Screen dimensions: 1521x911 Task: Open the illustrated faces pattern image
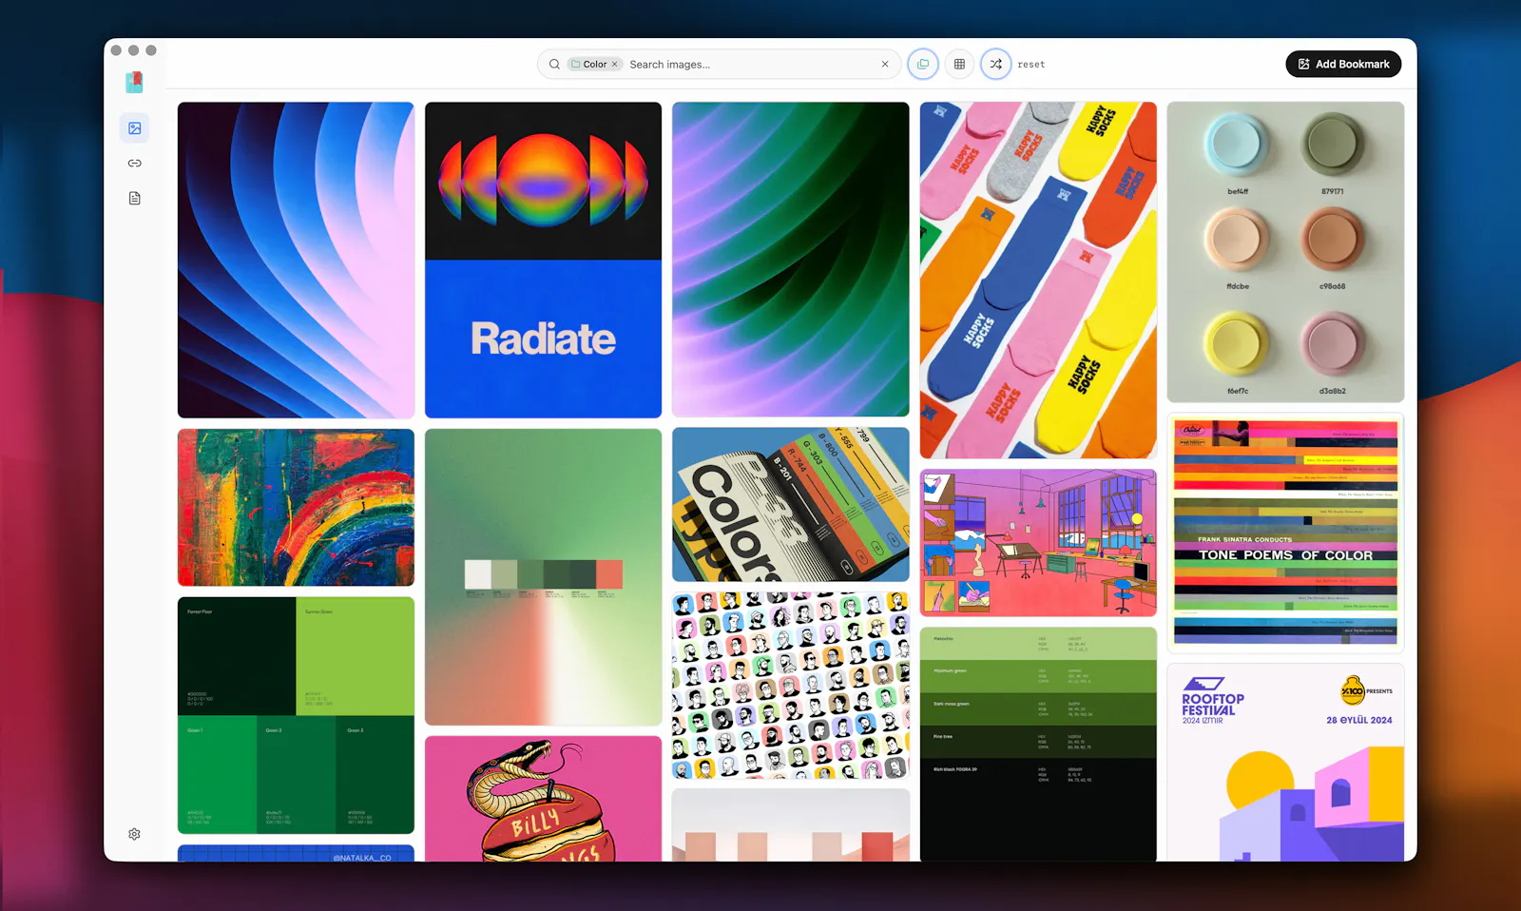(791, 686)
